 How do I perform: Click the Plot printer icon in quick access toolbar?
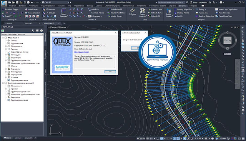tap(28, 2)
